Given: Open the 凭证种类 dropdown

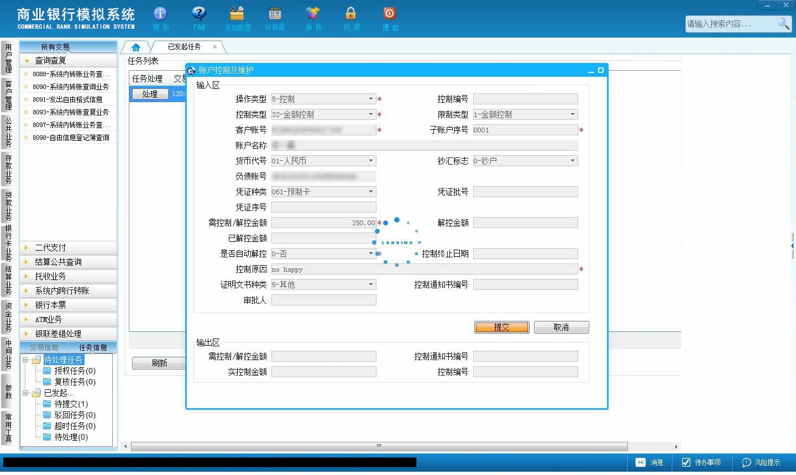Looking at the screenshot, I should [371, 192].
